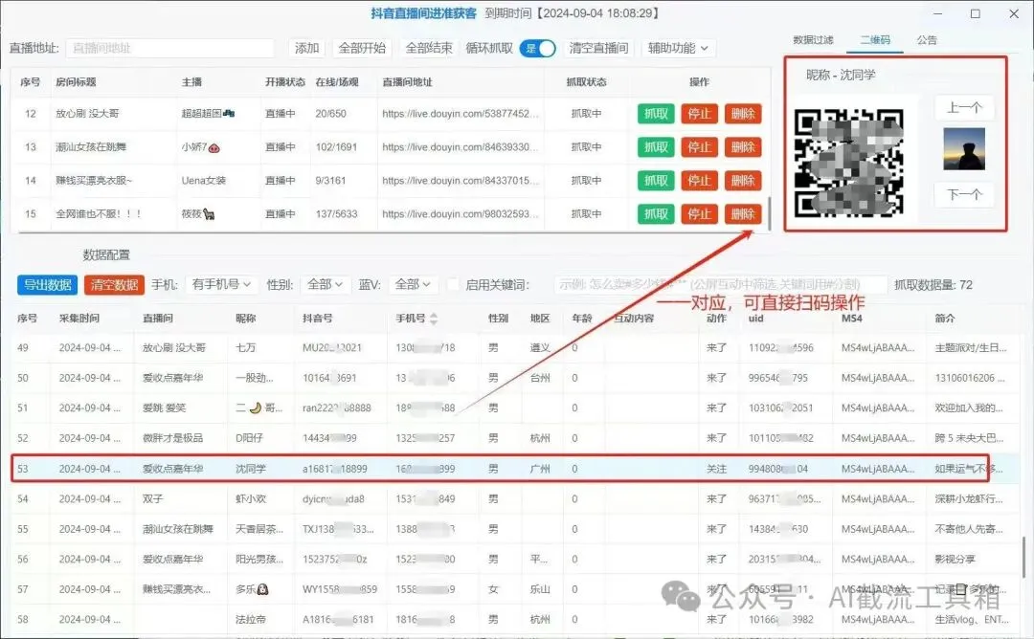Viewport: 1034px width, 639px height.
Task: Open the 辅助功能 dropdown menu
Action: (x=678, y=46)
